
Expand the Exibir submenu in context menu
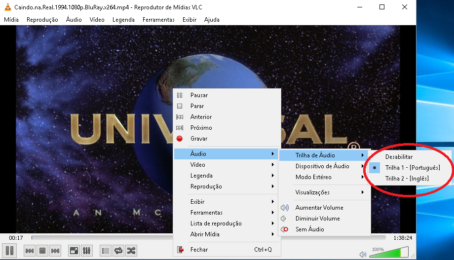pyautogui.click(x=226, y=201)
